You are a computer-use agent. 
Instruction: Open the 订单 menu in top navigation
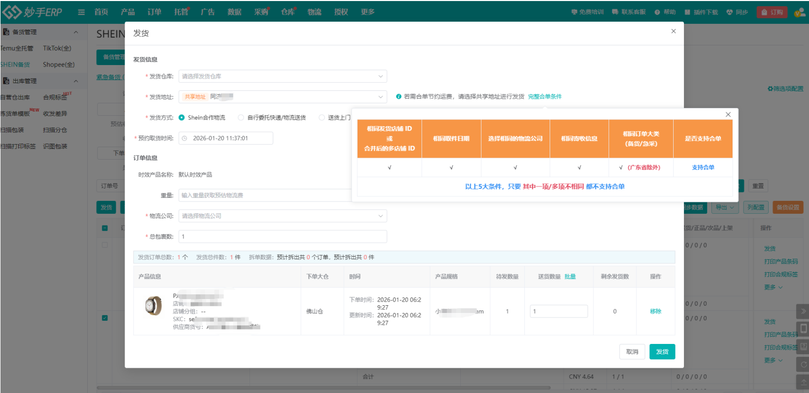[x=154, y=12]
